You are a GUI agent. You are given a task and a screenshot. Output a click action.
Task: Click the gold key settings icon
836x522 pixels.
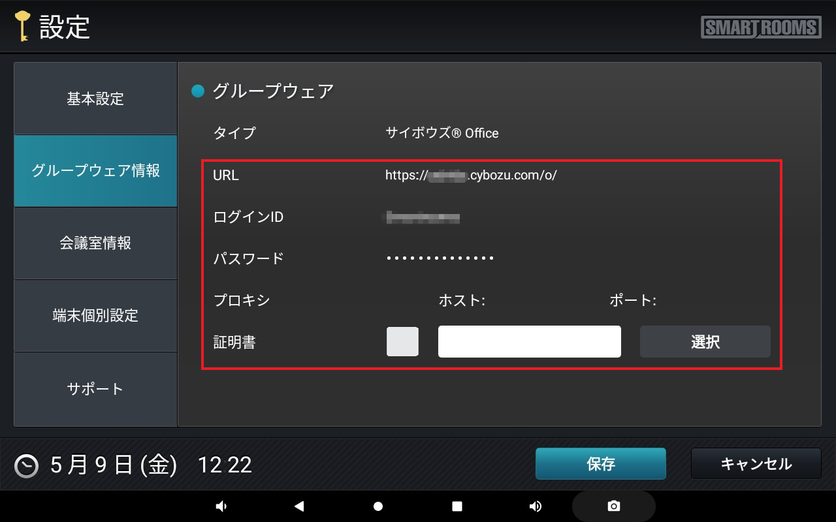(x=23, y=27)
